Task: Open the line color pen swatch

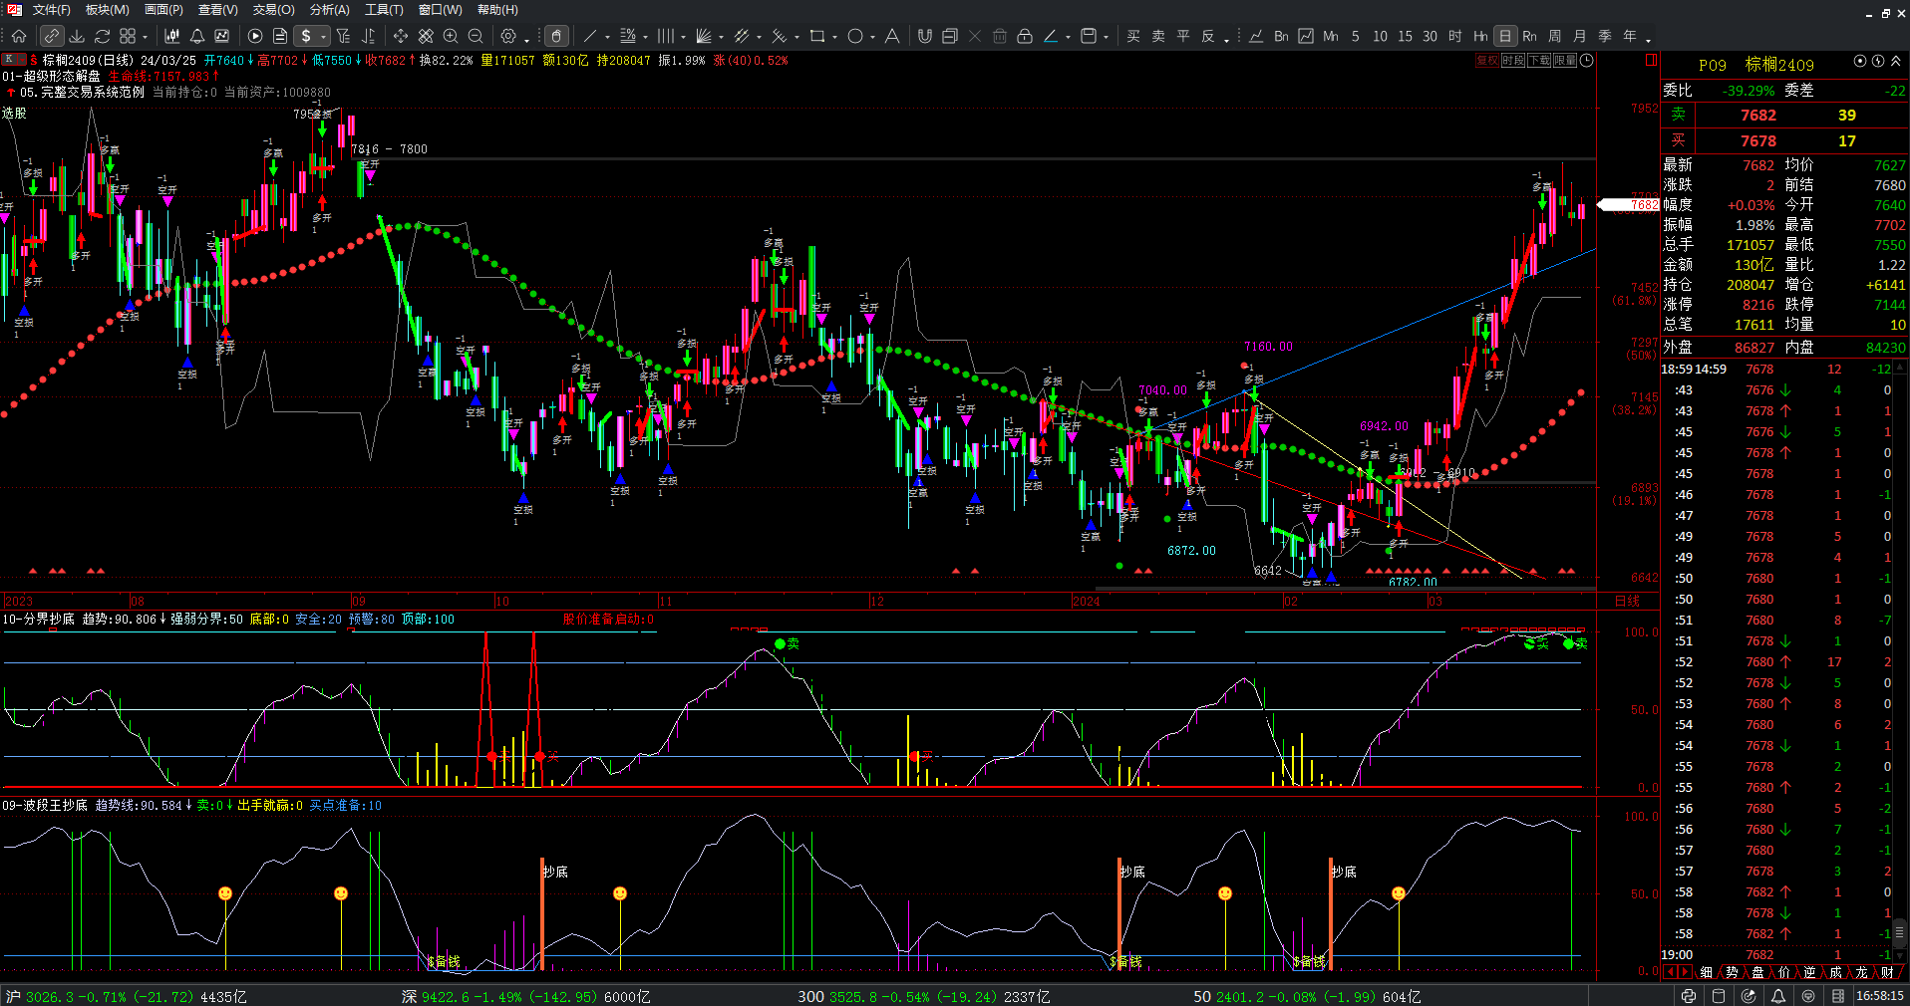Action: (1050, 36)
